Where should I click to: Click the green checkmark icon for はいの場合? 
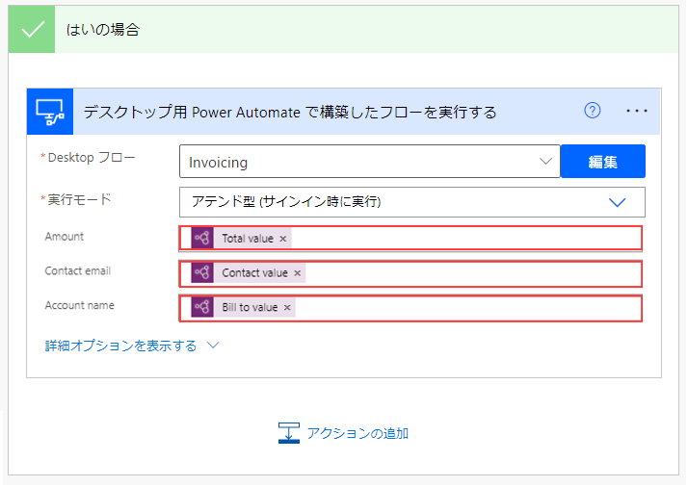tap(32, 30)
